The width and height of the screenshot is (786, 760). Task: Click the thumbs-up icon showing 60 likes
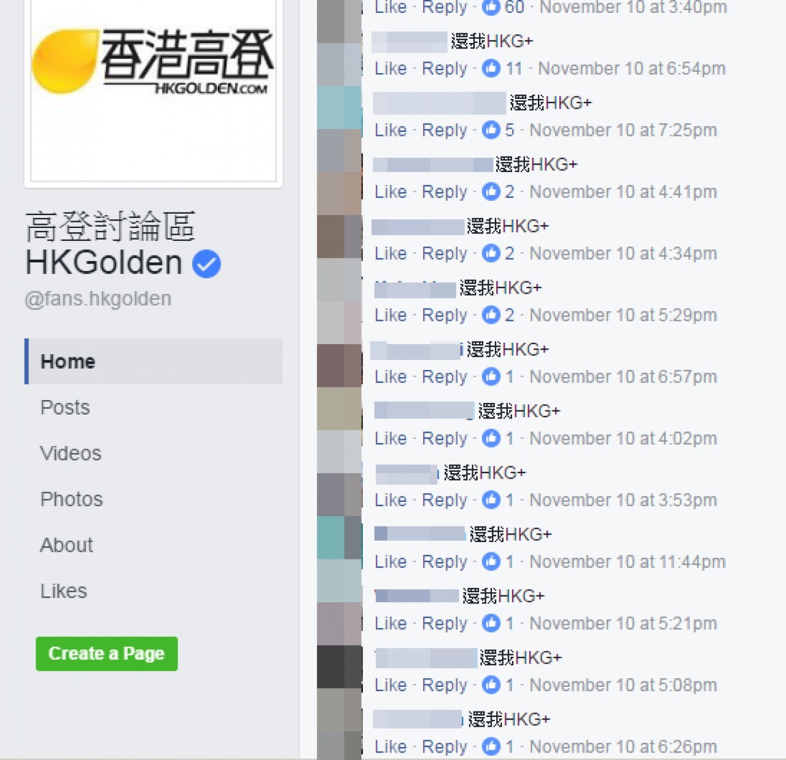tap(491, 7)
